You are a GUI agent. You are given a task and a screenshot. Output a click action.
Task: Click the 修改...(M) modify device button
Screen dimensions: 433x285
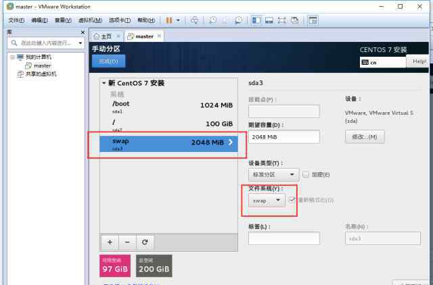[x=365, y=136]
